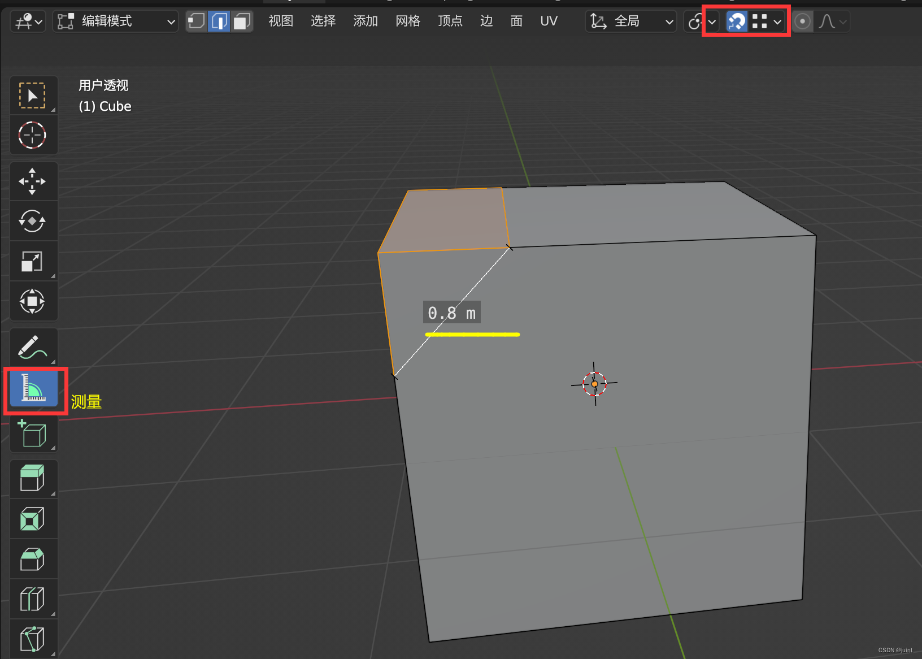The image size is (922, 659).
Task: Open the 边 menu
Action: pos(486,21)
